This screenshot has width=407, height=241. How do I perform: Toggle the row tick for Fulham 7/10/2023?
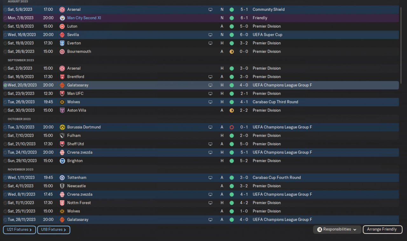pos(5,135)
